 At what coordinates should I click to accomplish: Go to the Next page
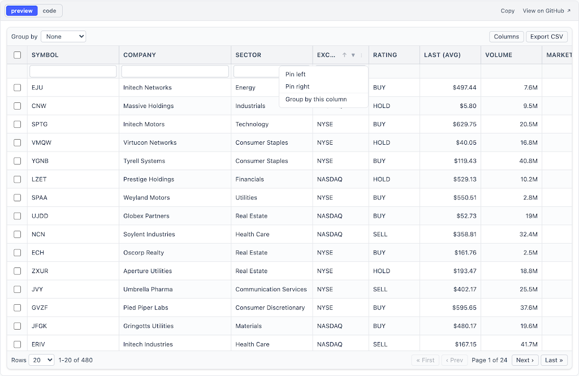click(x=525, y=360)
